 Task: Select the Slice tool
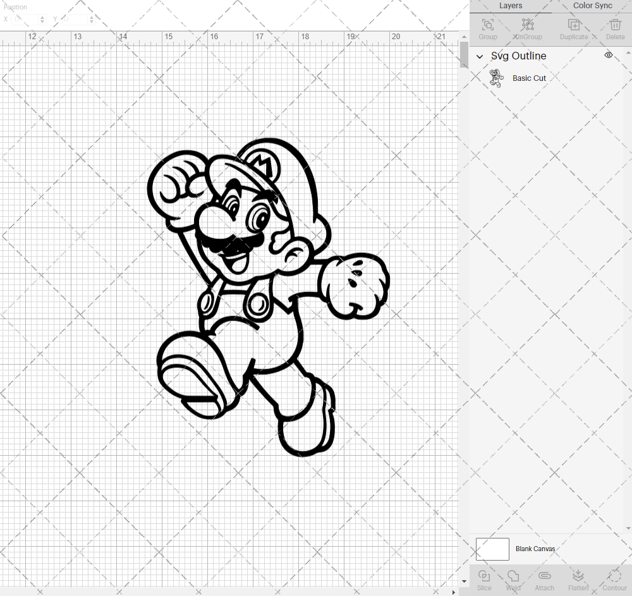point(484,576)
